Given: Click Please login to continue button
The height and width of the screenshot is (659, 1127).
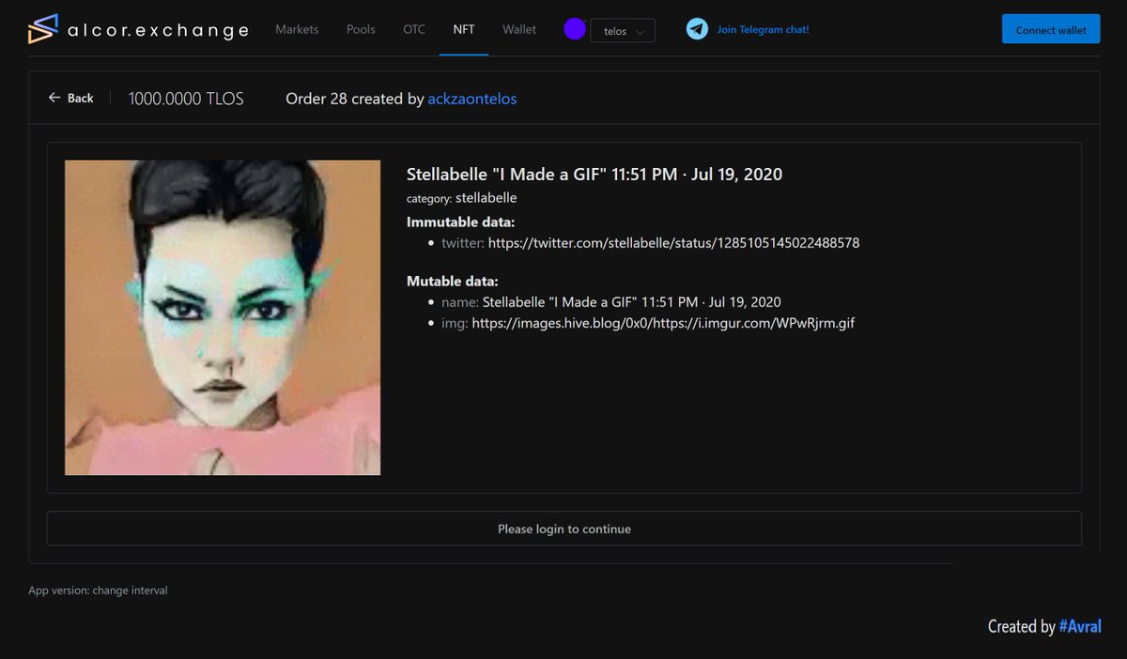Looking at the screenshot, I should click(x=564, y=529).
